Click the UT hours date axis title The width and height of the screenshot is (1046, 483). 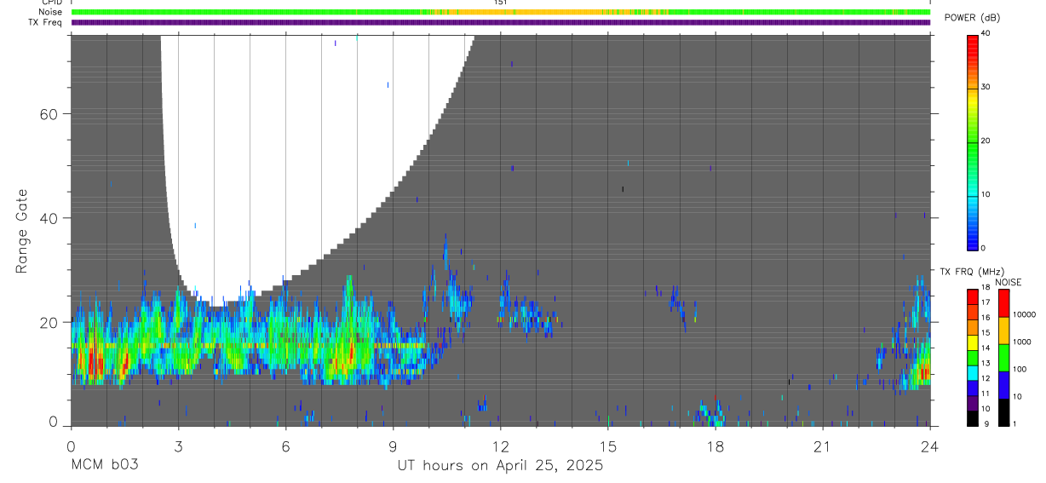click(500, 465)
